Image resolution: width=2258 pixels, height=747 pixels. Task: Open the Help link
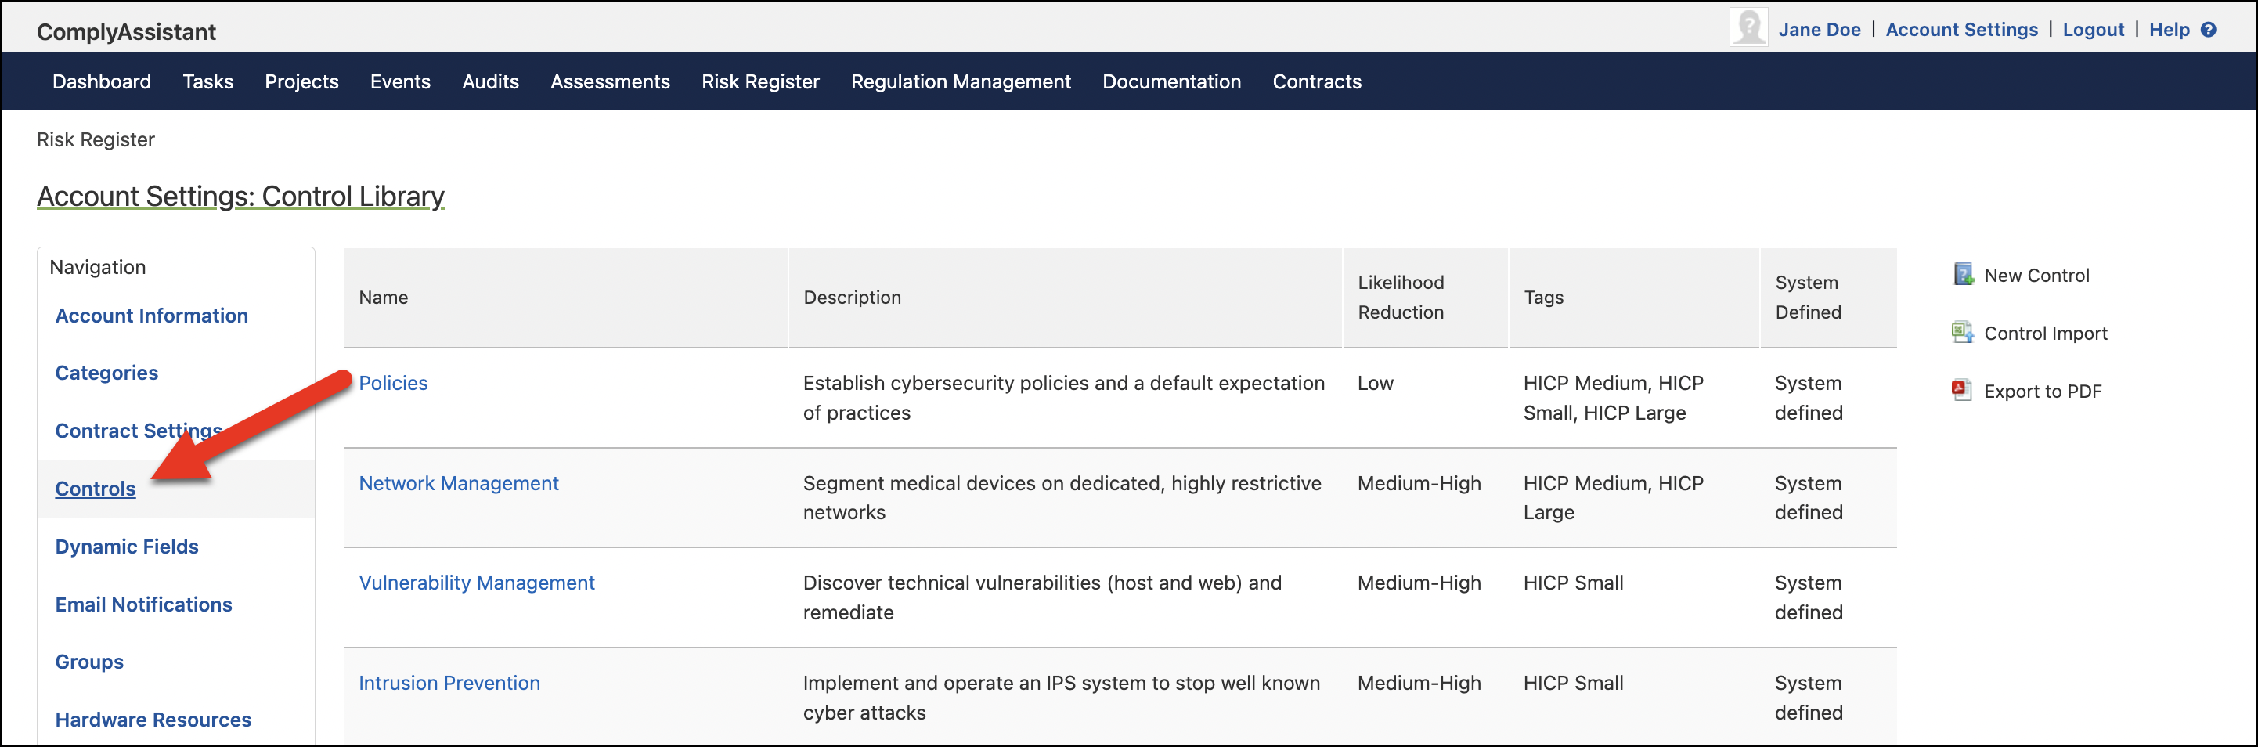(2169, 30)
